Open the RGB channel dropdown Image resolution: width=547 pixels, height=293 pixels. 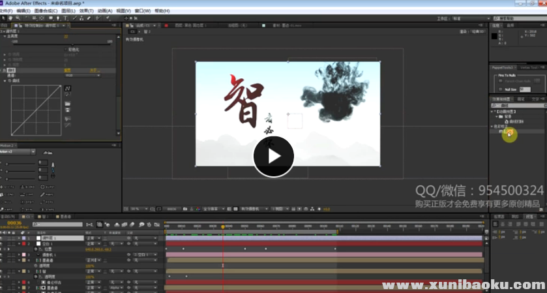click(81, 75)
